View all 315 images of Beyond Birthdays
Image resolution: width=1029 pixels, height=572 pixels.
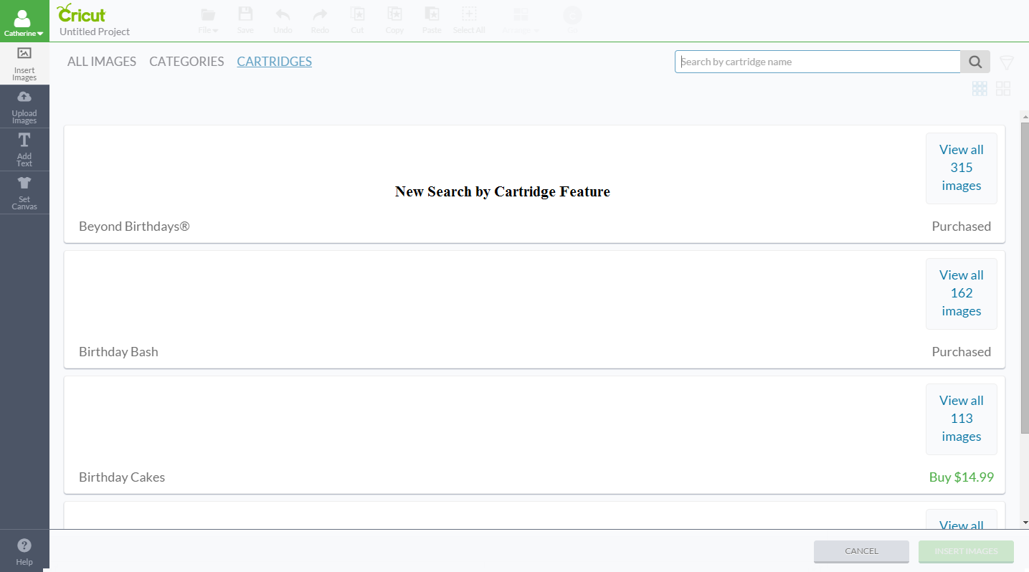962,168
